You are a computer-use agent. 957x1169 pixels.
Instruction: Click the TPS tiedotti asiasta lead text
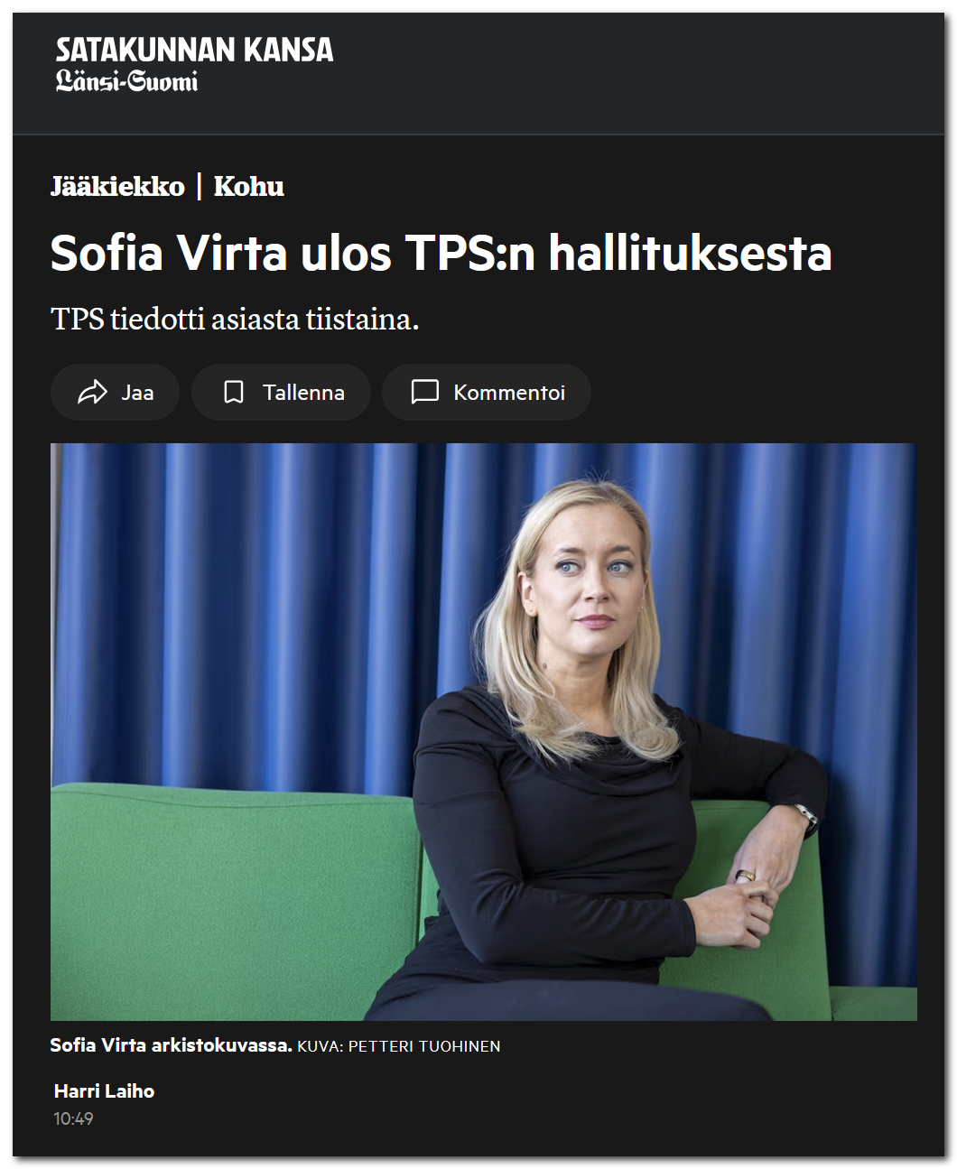point(235,319)
